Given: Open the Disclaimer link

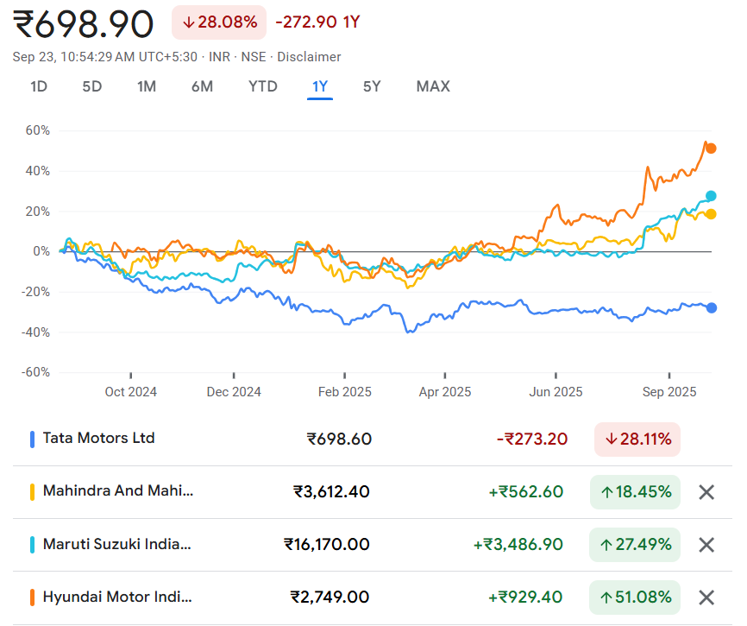Looking at the screenshot, I should click(x=309, y=57).
